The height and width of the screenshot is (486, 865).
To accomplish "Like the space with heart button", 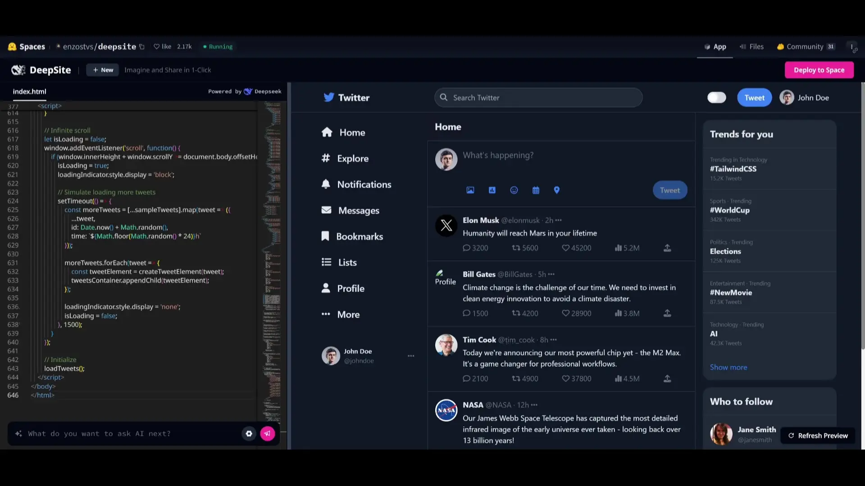I will pos(163,47).
